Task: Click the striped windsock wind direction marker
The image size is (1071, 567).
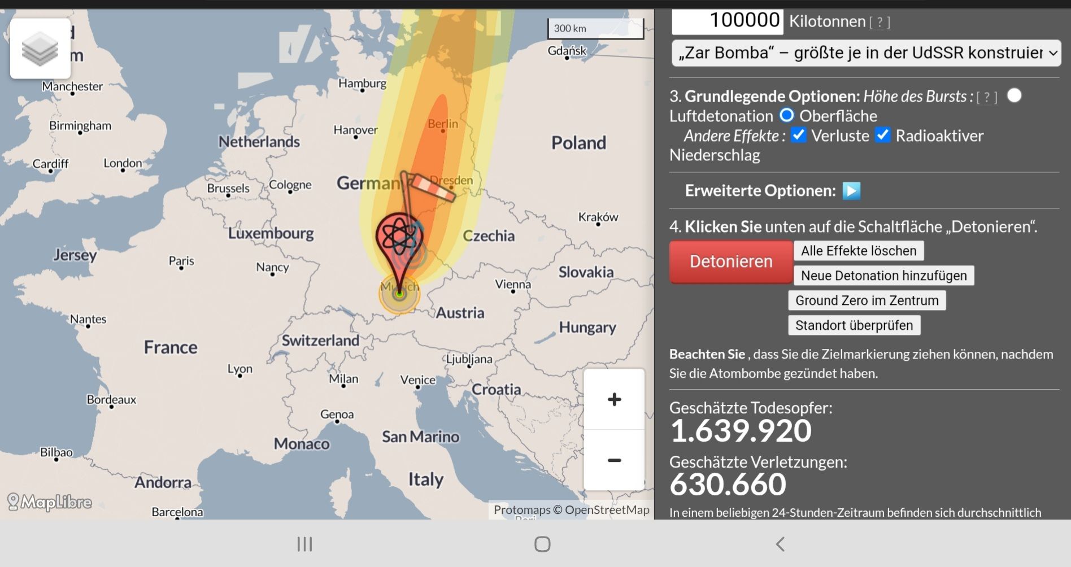Action: point(433,188)
